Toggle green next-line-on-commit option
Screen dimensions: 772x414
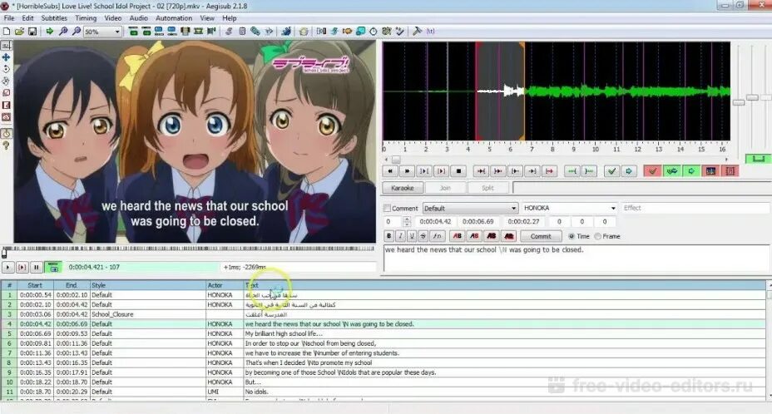coord(672,171)
